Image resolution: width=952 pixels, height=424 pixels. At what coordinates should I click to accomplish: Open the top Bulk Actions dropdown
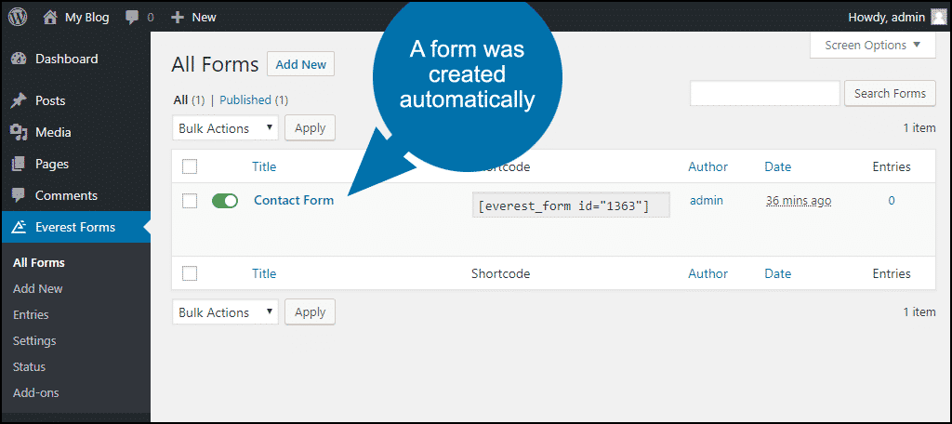pyautogui.click(x=225, y=128)
